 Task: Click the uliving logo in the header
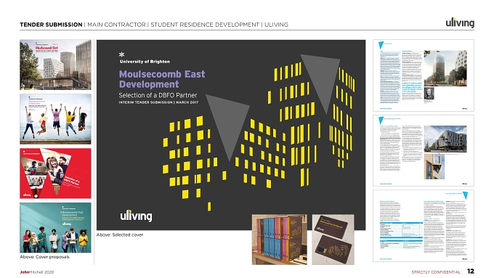[x=460, y=23]
